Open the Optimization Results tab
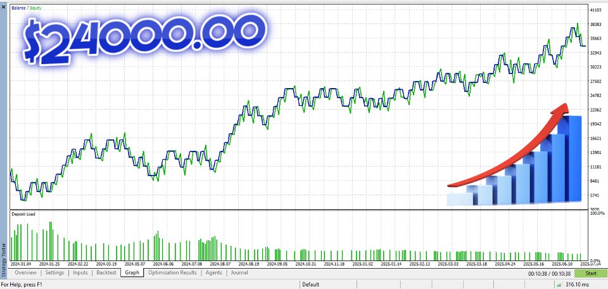Viewport: 608px width, 289px height. [172, 273]
